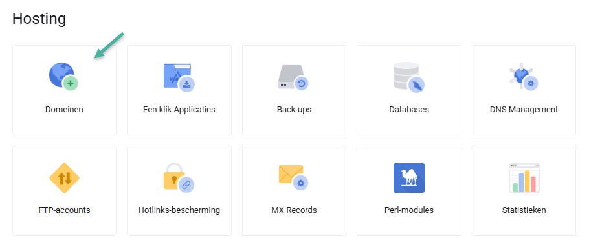Click the MX Records envelope icon
This screenshot has height=247, width=589.
294,178
